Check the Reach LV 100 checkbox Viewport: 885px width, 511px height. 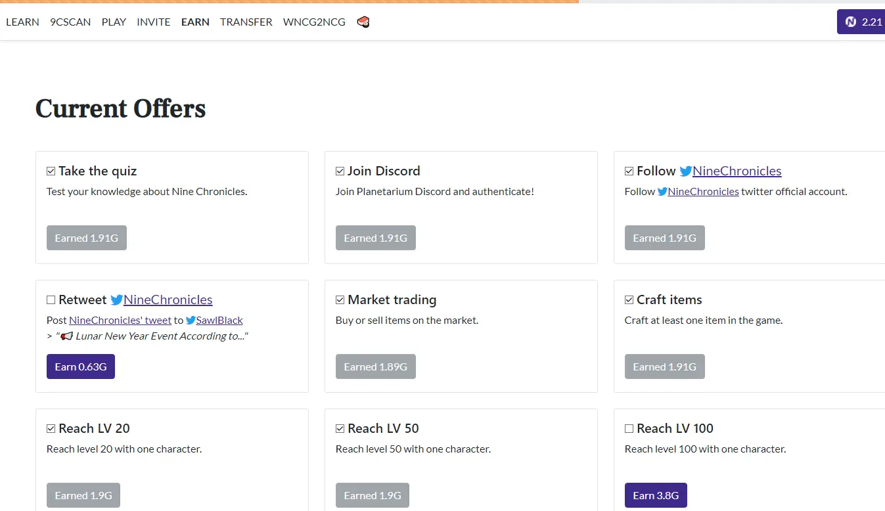coord(629,429)
